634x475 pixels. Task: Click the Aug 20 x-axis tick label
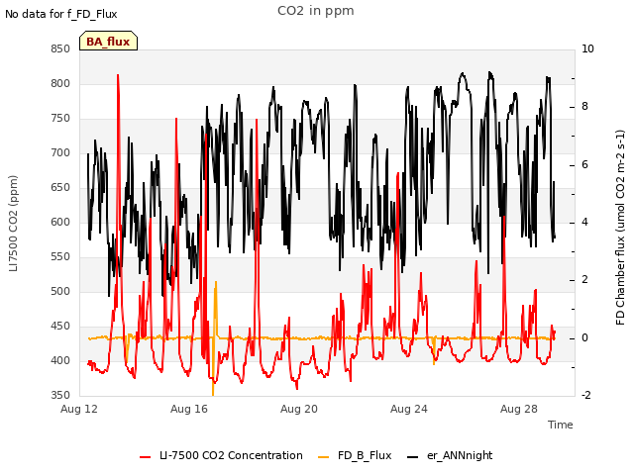point(299,409)
